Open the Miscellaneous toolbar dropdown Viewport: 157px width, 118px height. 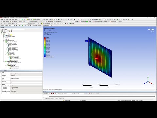tap(97, 21)
